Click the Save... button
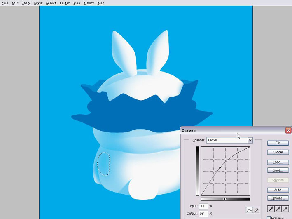Image resolution: width=292 pixels, height=219 pixels. coord(278,170)
